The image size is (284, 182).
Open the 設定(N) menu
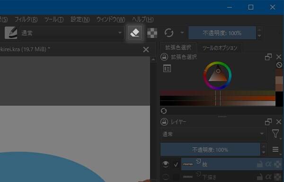80,19
